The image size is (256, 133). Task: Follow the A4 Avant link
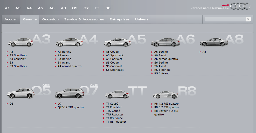[64, 55]
